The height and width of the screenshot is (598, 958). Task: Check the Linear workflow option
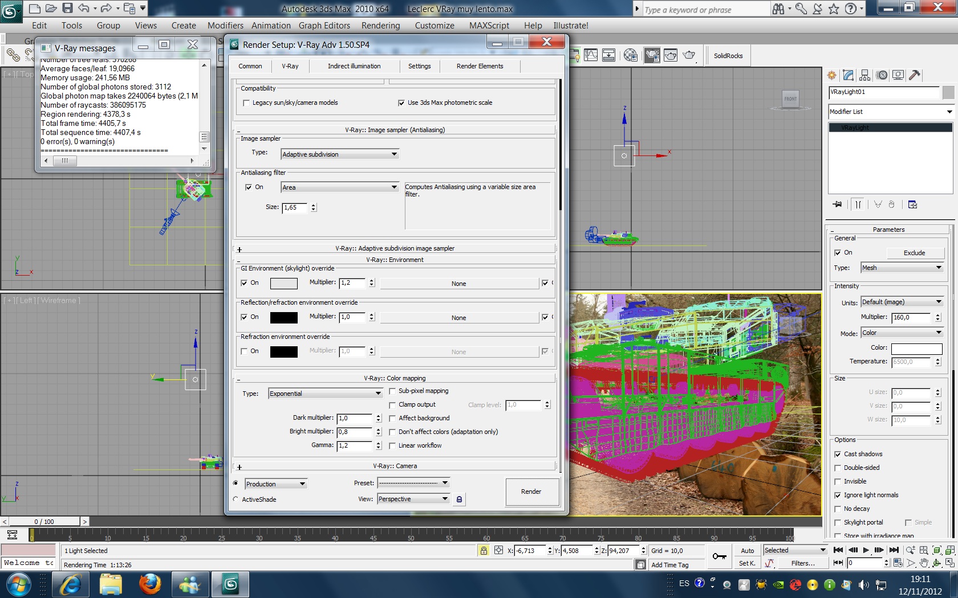point(392,446)
